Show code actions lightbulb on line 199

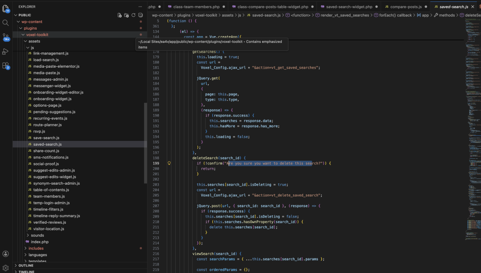coord(169,163)
